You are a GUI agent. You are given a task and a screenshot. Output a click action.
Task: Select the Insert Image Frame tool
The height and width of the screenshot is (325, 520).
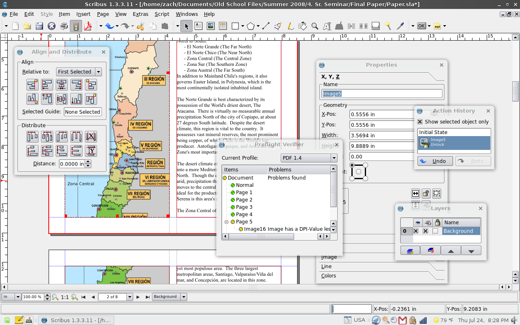(x=210, y=26)
